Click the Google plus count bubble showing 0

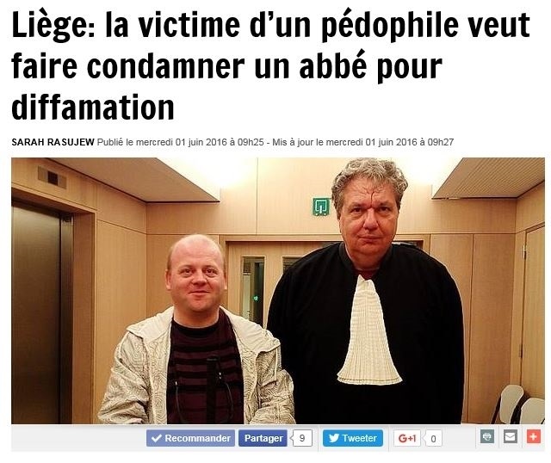click(x=433, y=438)
